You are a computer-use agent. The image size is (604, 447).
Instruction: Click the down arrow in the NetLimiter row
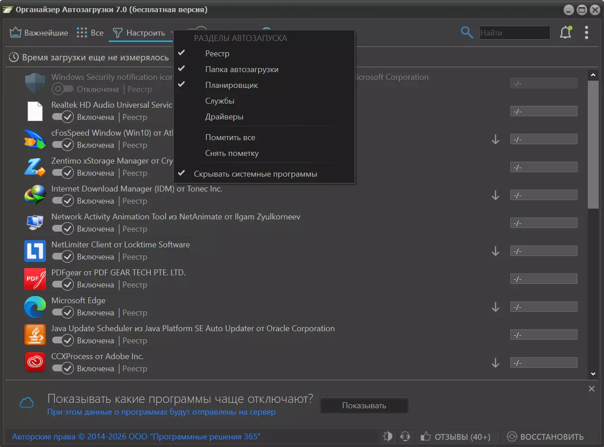tap(496, 251)
